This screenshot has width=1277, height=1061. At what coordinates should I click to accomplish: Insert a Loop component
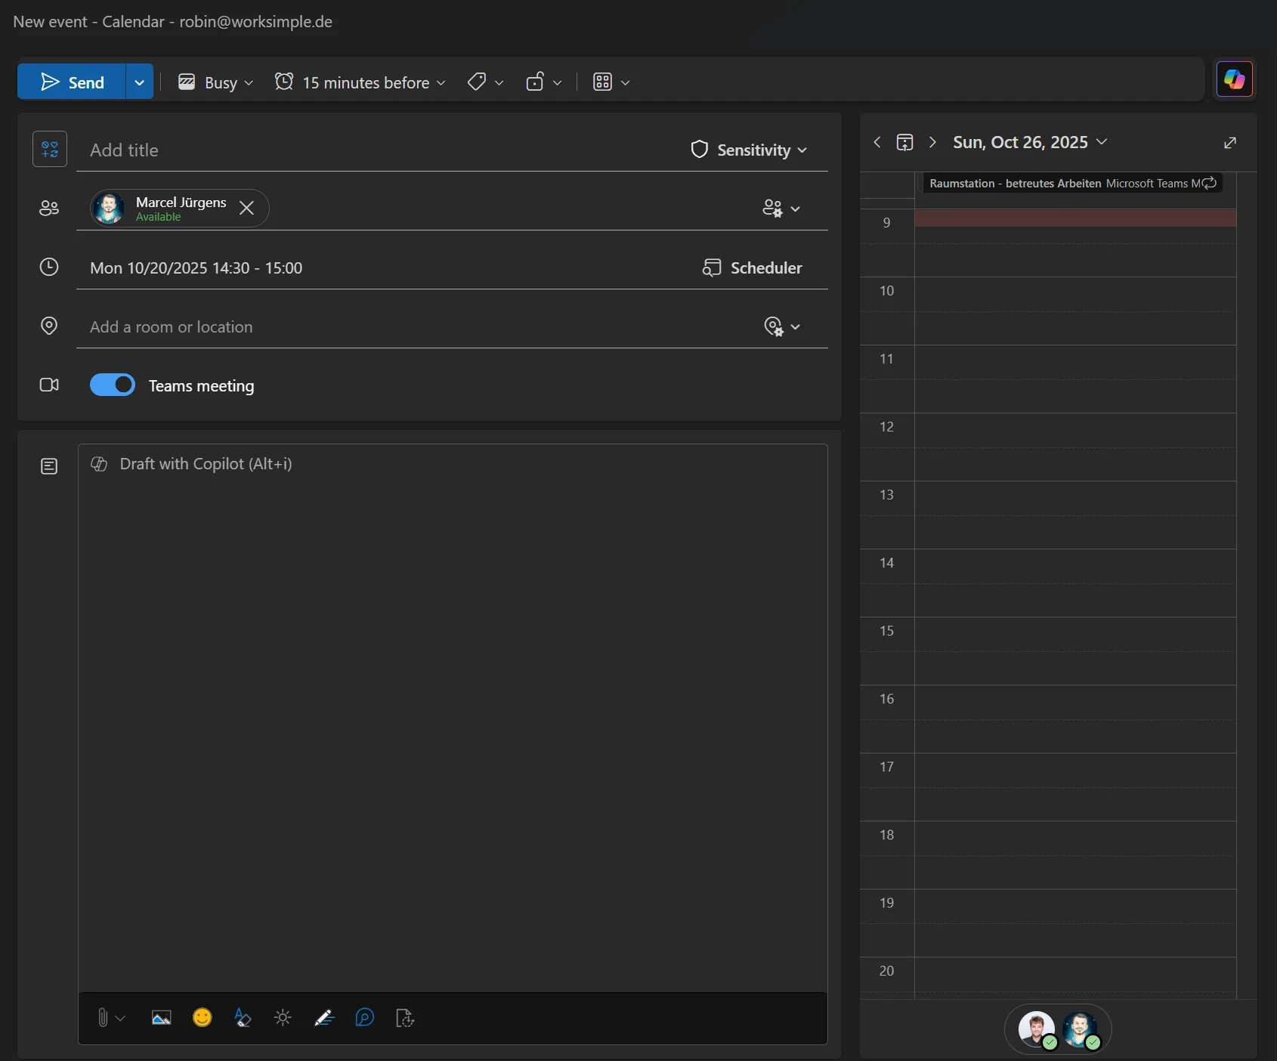click(364, 1017)
